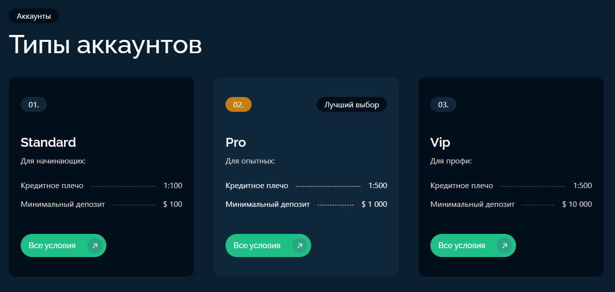Click Кредитное плечо label on Vip card
The height and width of the screenshot is (292, 615).
pos(461,186)
